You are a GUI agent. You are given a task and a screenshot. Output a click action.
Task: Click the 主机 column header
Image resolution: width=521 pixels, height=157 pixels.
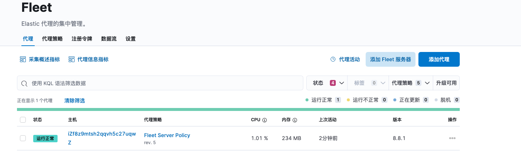[x=72, y=120]
